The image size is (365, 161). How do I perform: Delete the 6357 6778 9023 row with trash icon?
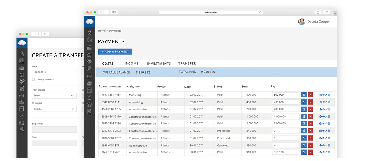329,131
